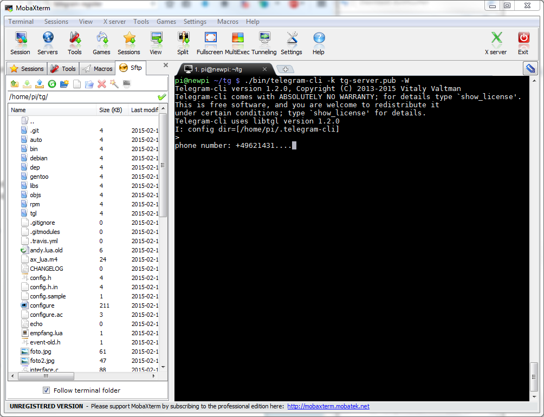Go to parent folder in SFTP toolbar
Screen dimensions: 544x417
point(15,84)
